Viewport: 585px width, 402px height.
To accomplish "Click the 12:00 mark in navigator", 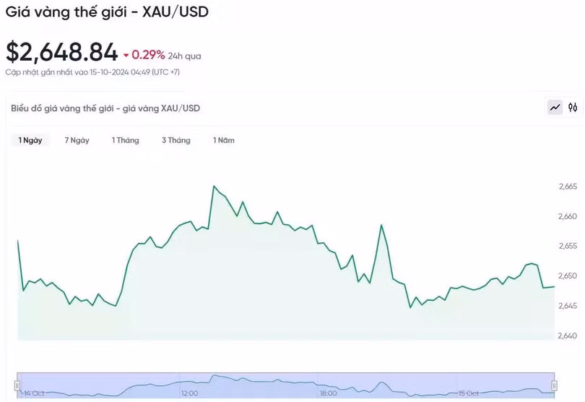I will tap(189, 393).
